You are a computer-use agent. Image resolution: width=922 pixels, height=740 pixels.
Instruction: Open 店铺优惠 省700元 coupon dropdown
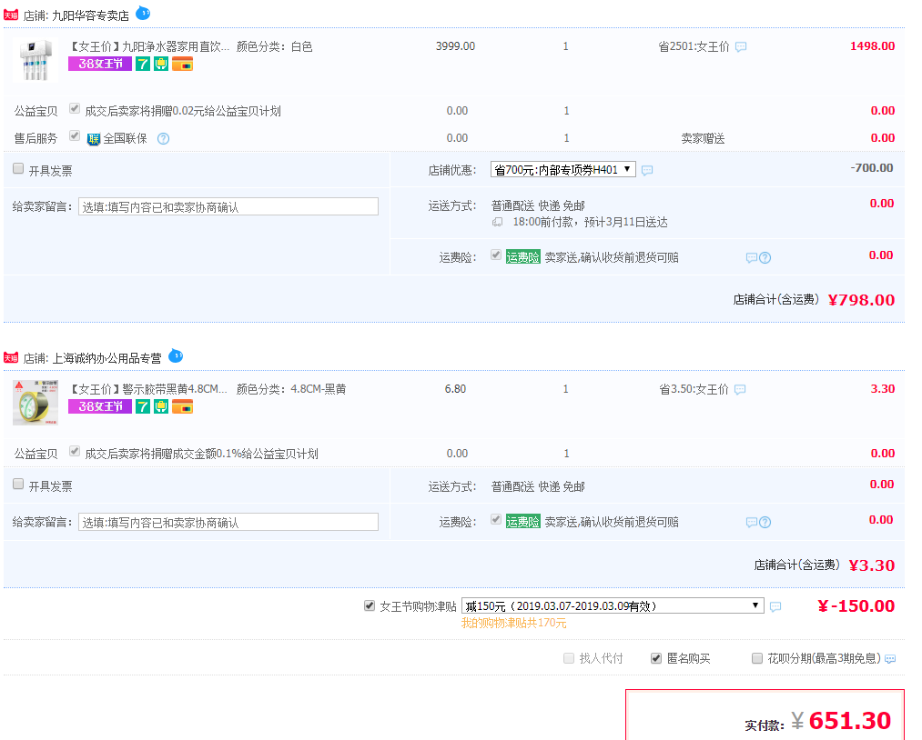[562, 170]
